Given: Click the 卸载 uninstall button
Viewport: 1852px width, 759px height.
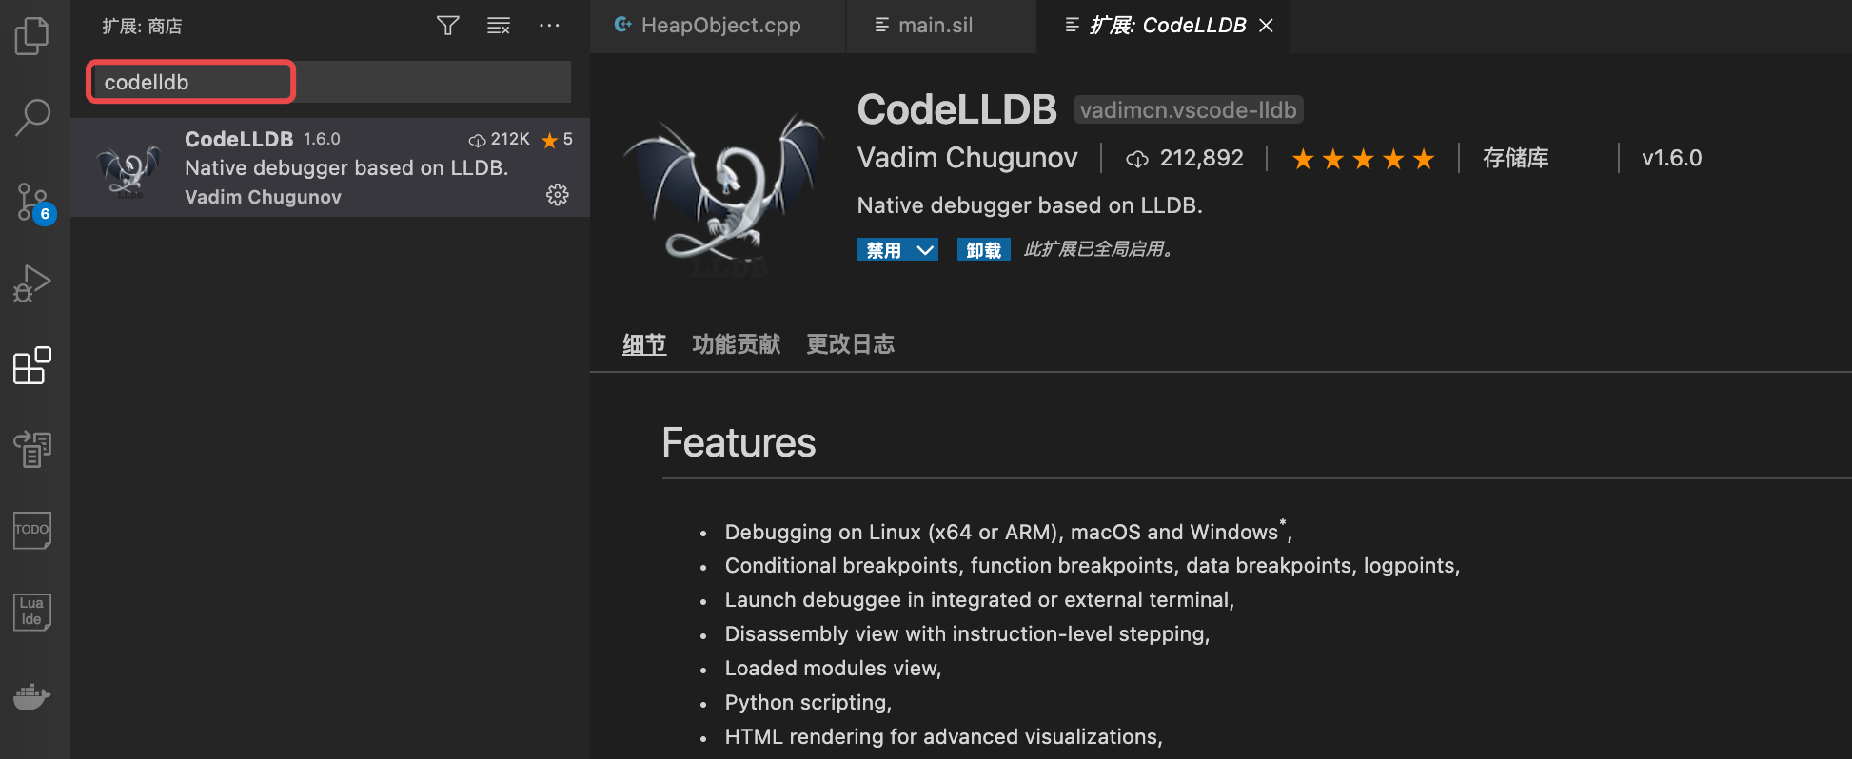Looking at the screenshot, I should coord(984,250).
